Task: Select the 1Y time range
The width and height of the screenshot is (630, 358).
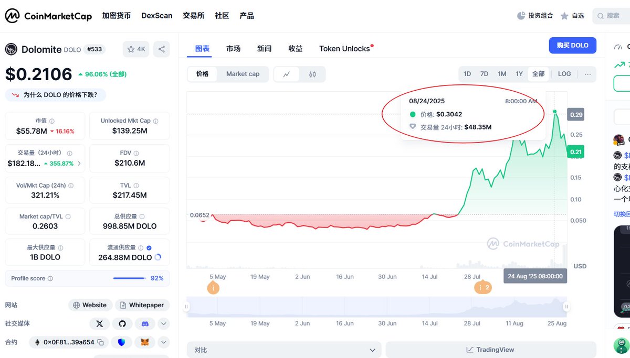Action: 519,74
